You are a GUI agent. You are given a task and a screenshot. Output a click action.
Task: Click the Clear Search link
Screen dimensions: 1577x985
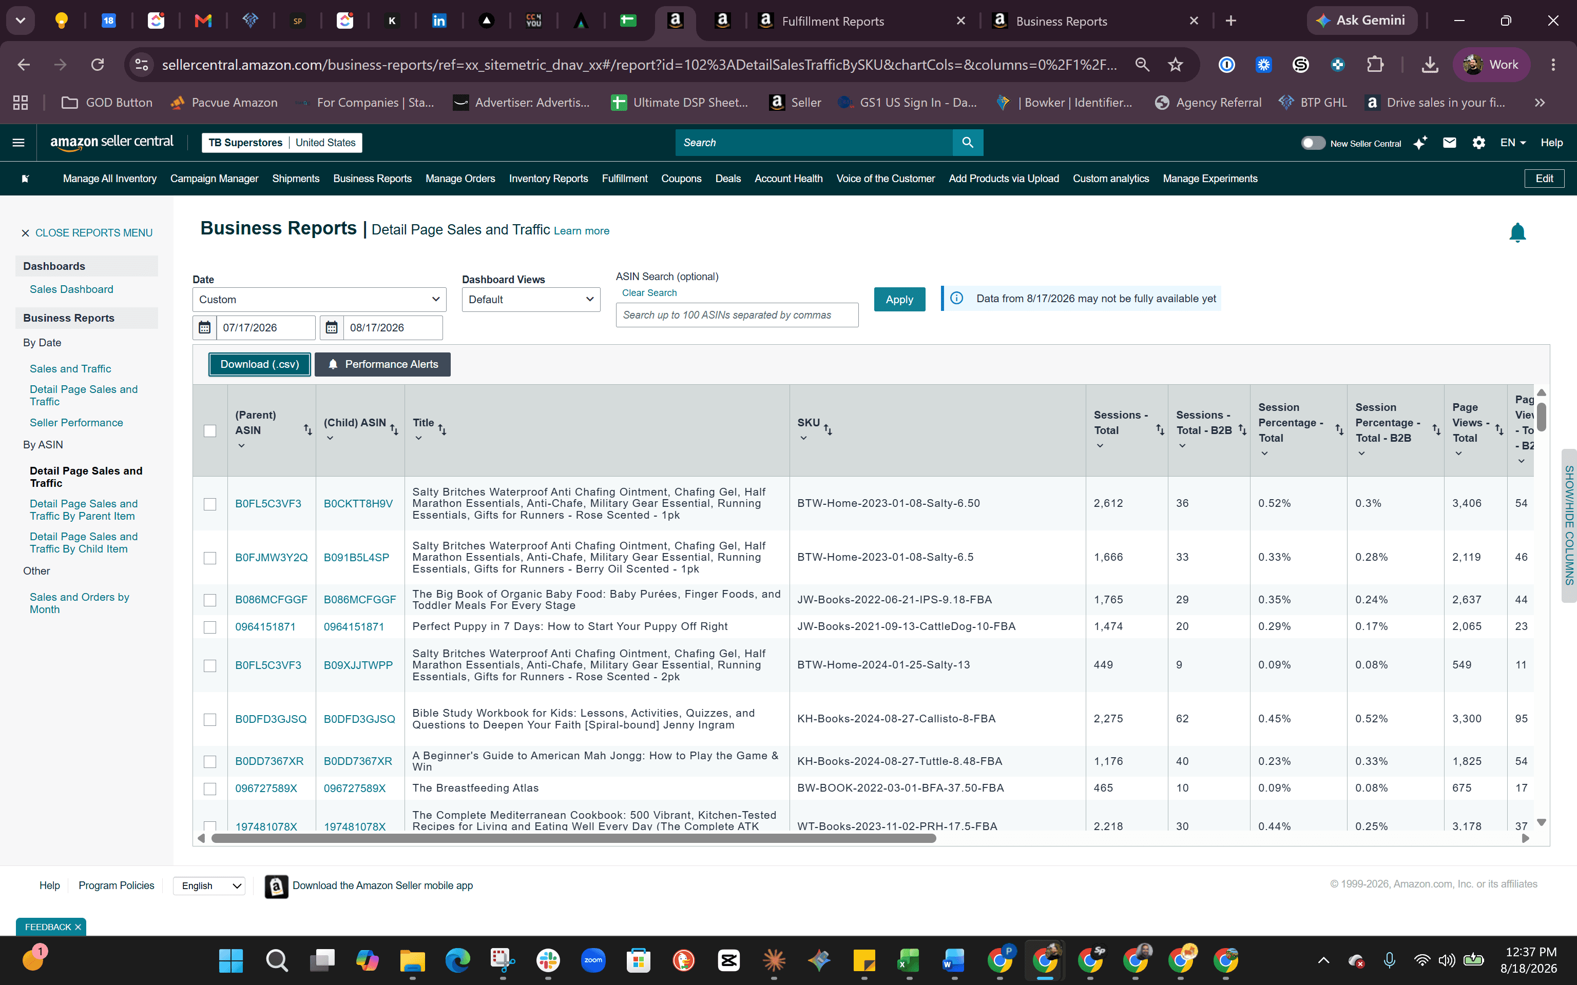[649, 293]
